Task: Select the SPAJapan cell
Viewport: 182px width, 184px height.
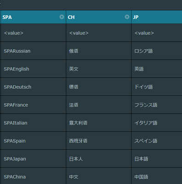Action: 33,159
